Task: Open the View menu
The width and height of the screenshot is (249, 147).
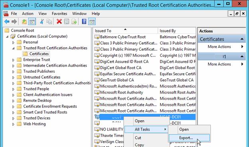Action: point(43,14)
